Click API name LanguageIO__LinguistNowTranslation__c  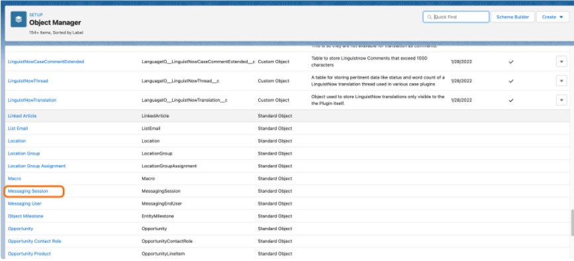click(x=185, y=100)
